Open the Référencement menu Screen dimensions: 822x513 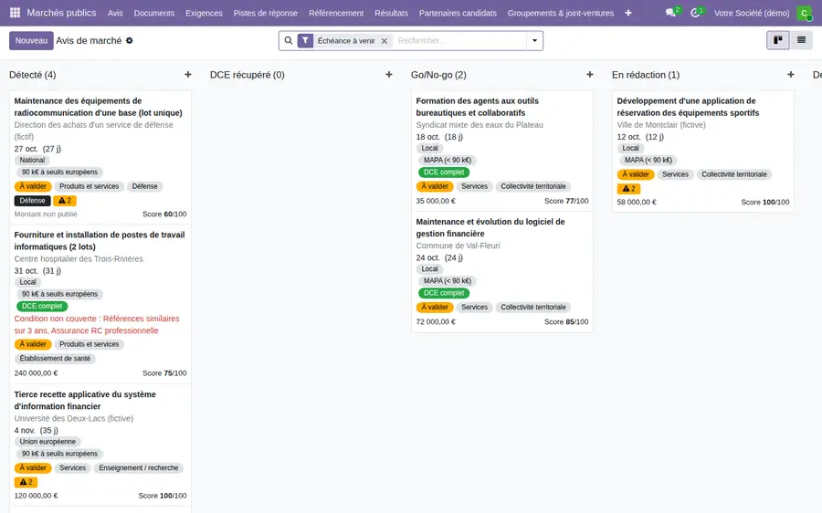[x=336, y=13]
